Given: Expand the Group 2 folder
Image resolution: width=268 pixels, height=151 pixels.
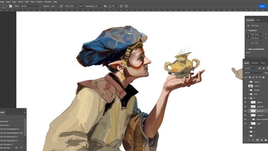Looking at the screenshot, I should click(x=249, y=82).
